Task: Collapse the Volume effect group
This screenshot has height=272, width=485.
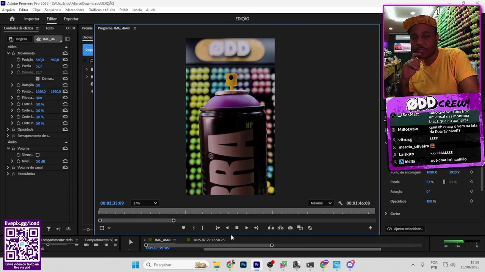Action: [8, 148]
